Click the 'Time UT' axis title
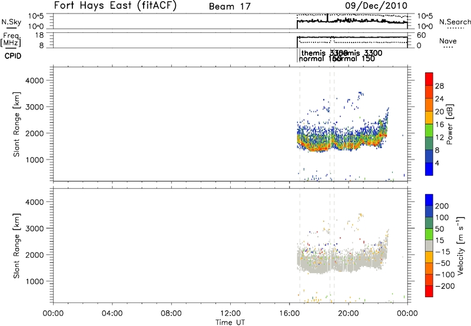The width and height of the screenshot is (471, 326). pyautogui.click(x=230, y=322)
